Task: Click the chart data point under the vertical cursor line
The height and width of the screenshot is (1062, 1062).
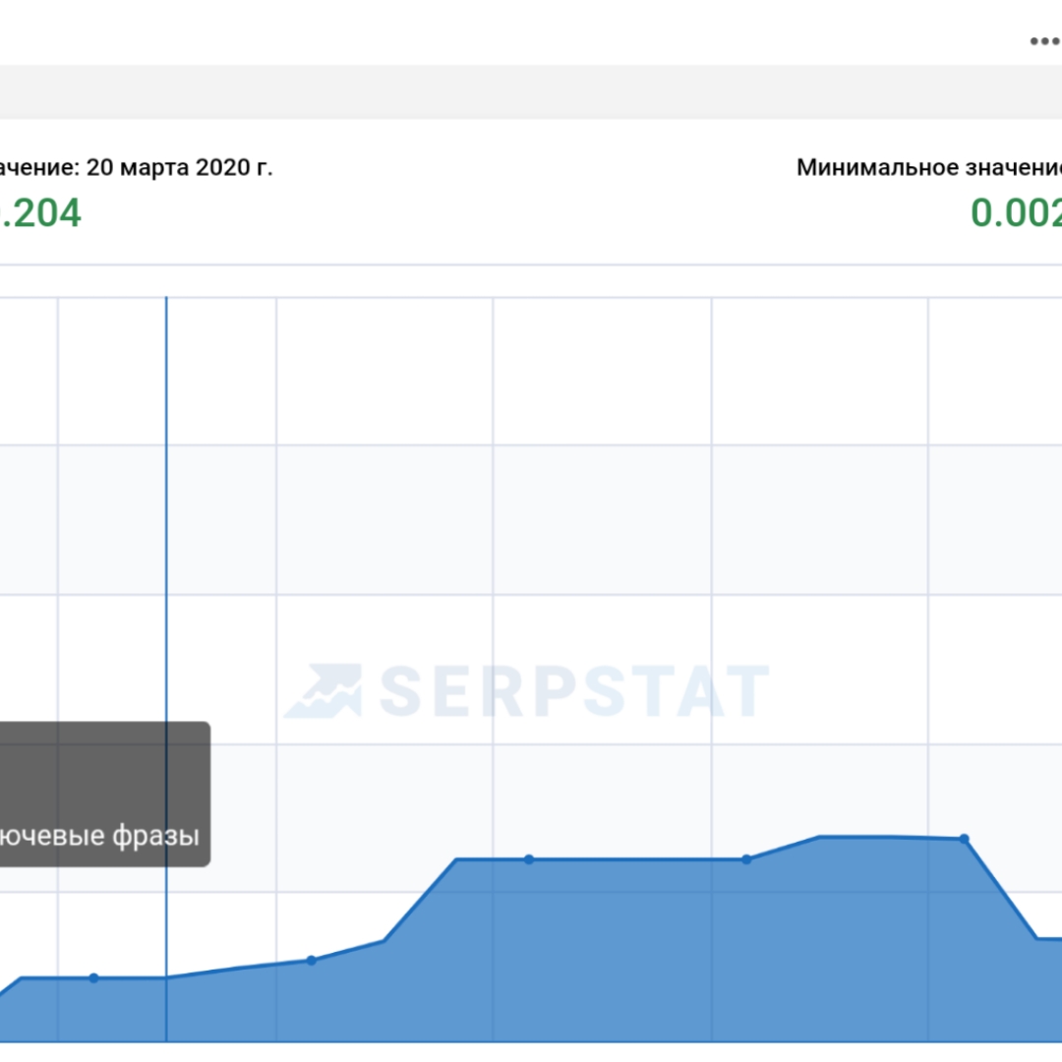Action: coord(166,977)
